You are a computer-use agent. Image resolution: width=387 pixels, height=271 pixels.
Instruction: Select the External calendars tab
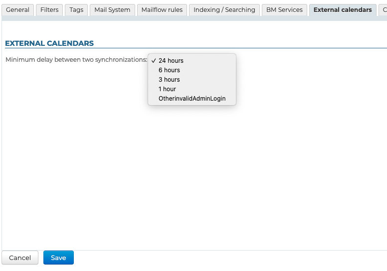[343, 10]
